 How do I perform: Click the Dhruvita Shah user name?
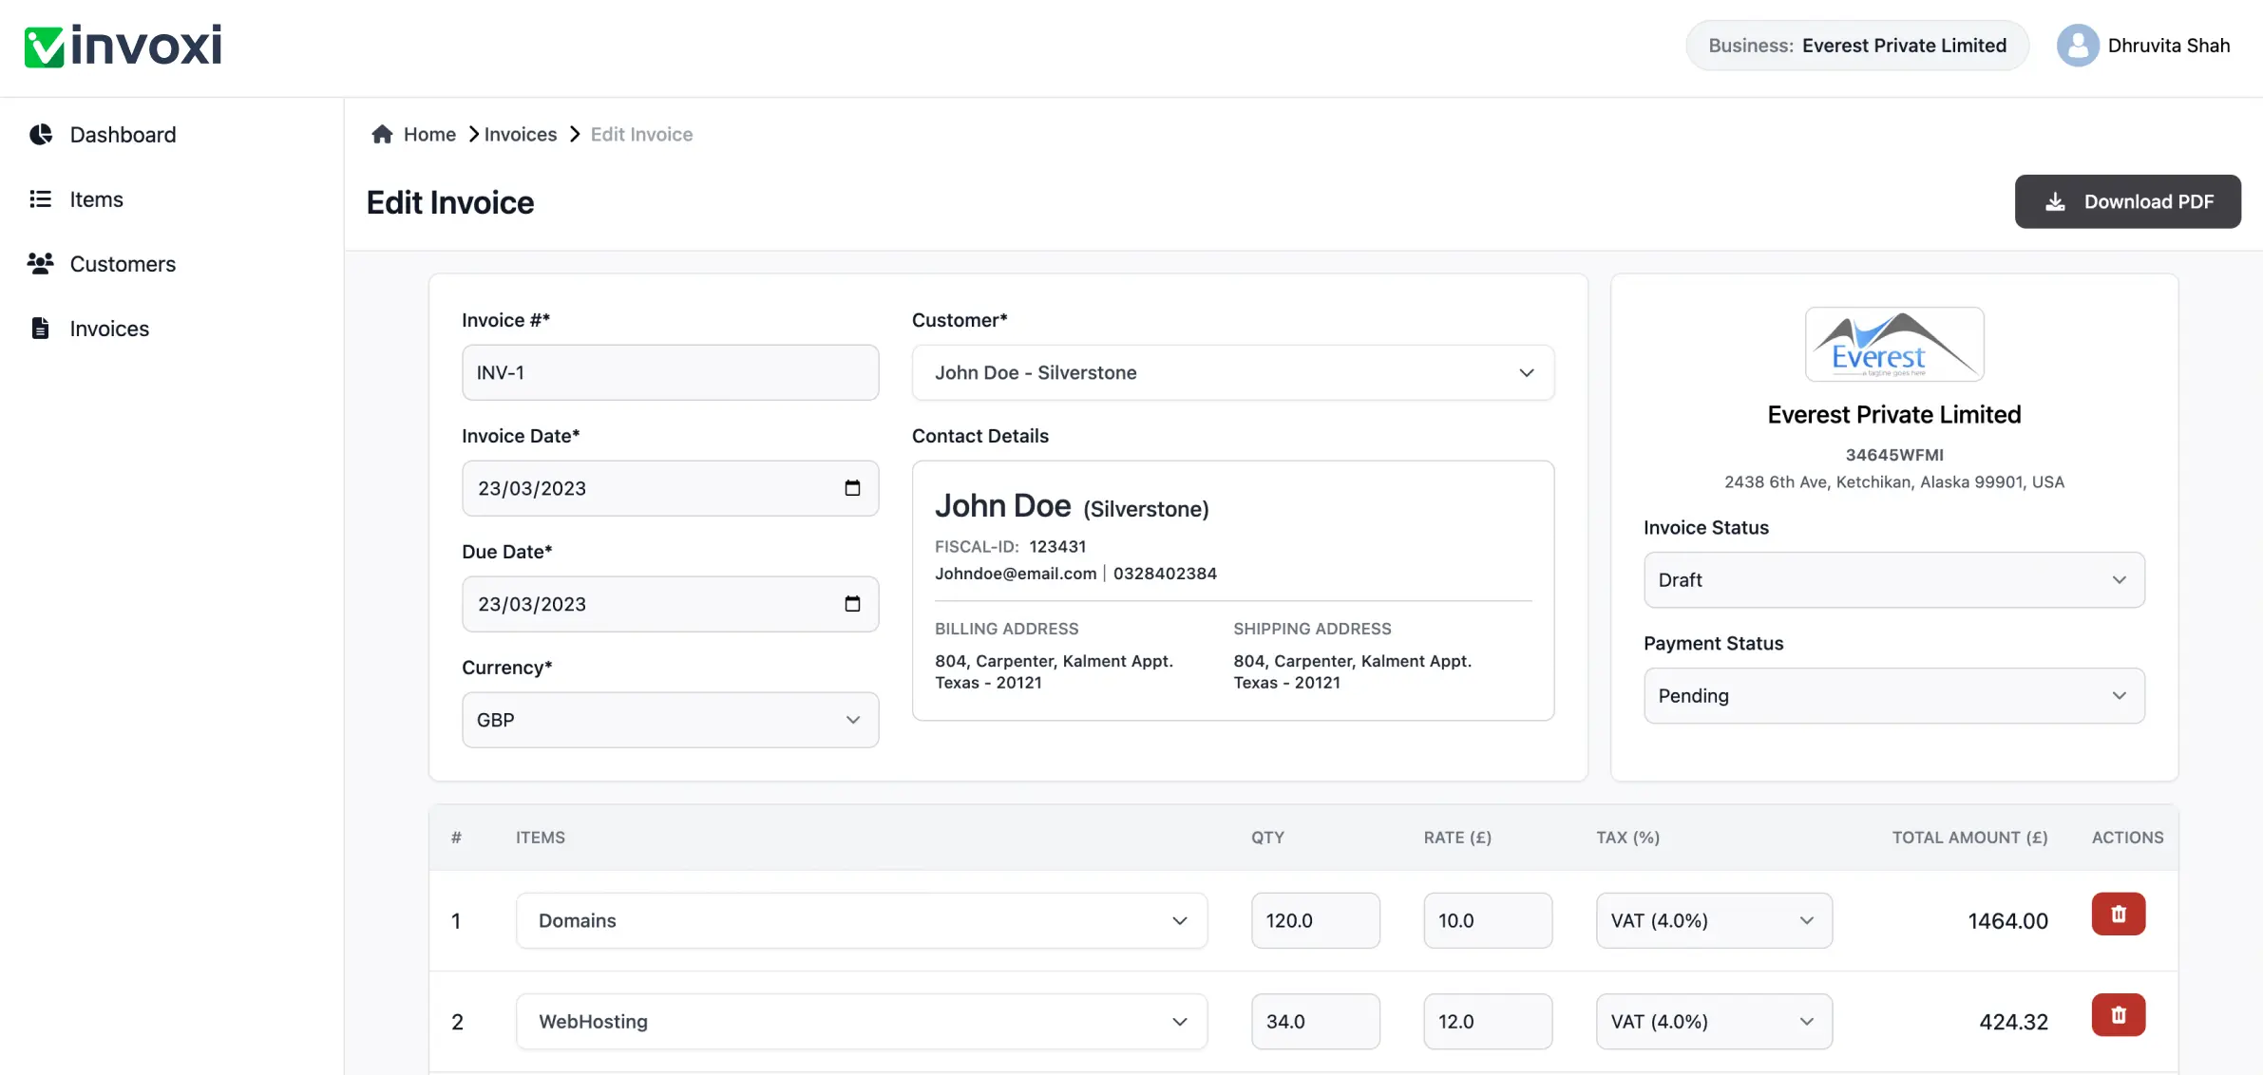click(2169, 46)
